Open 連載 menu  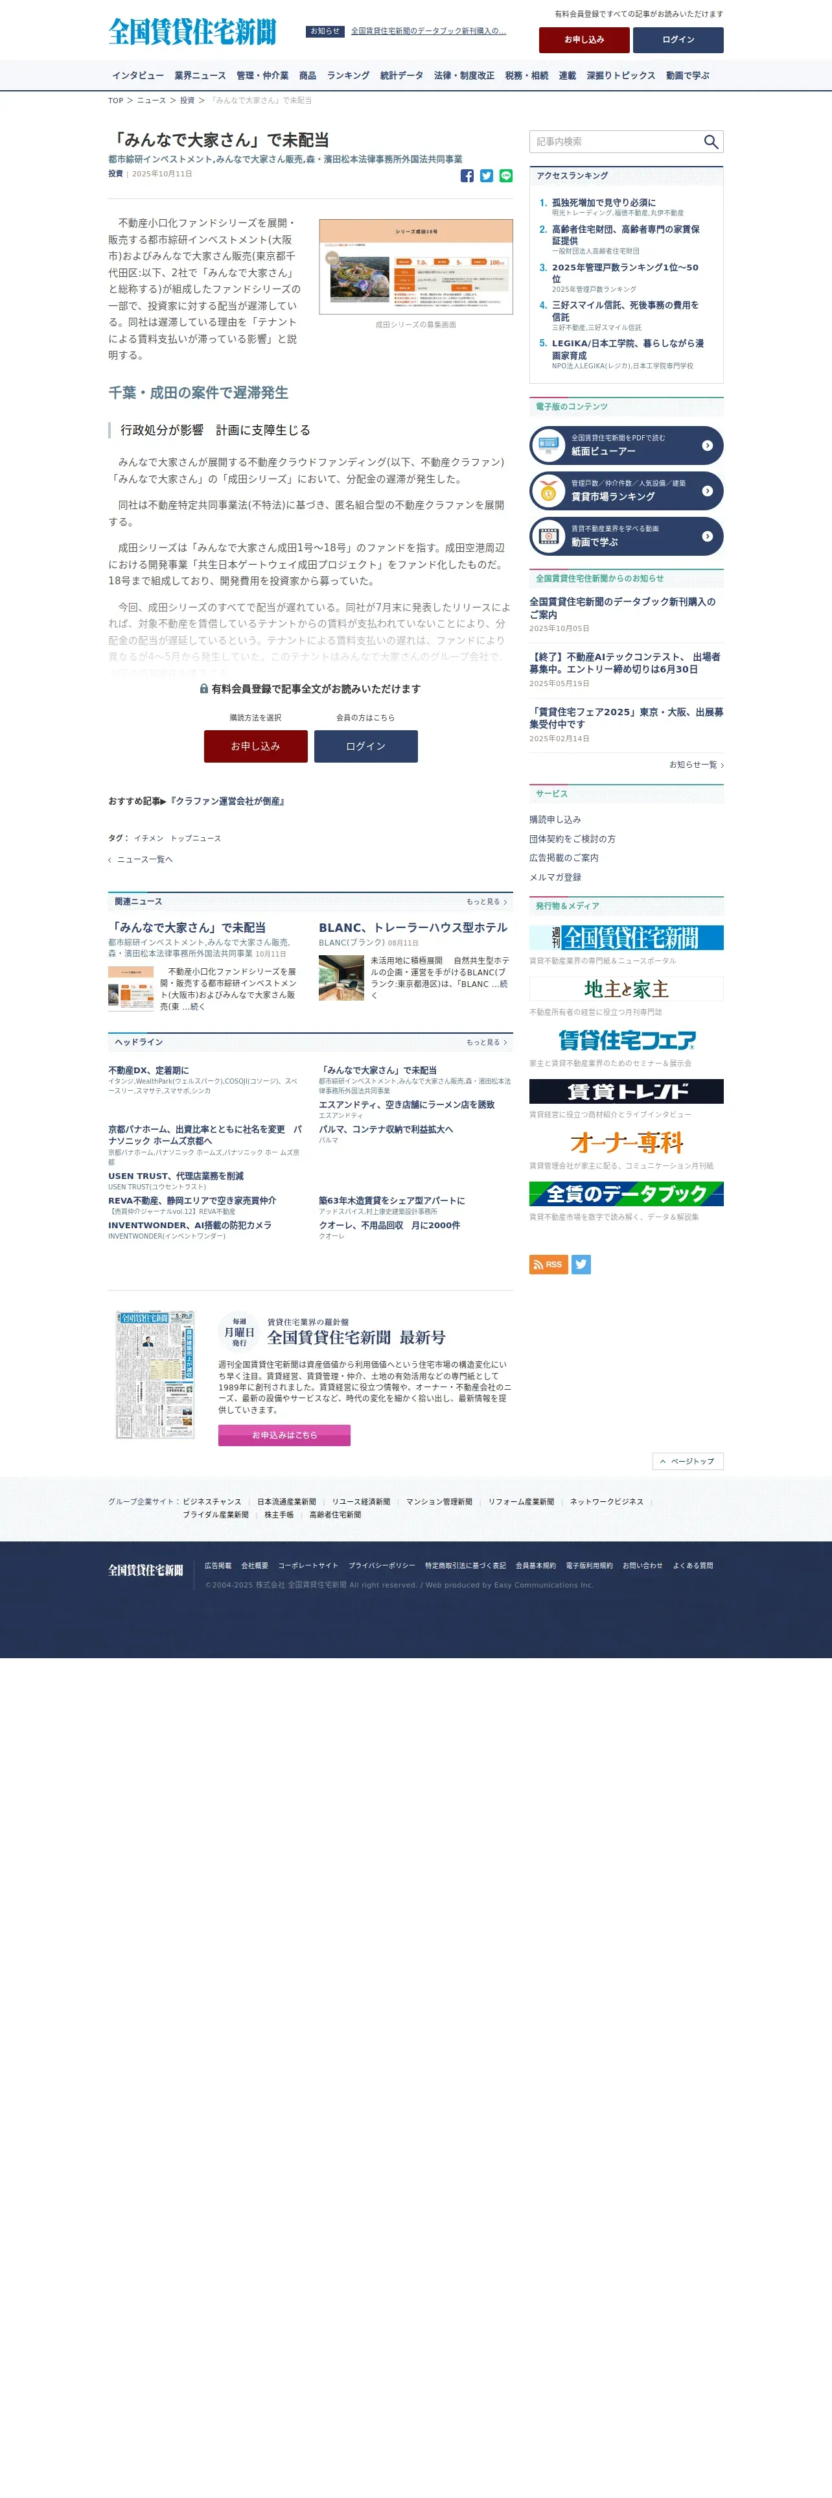tap(566, 76)
